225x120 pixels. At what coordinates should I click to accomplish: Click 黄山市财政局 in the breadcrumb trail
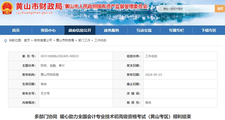click(65, 40)
